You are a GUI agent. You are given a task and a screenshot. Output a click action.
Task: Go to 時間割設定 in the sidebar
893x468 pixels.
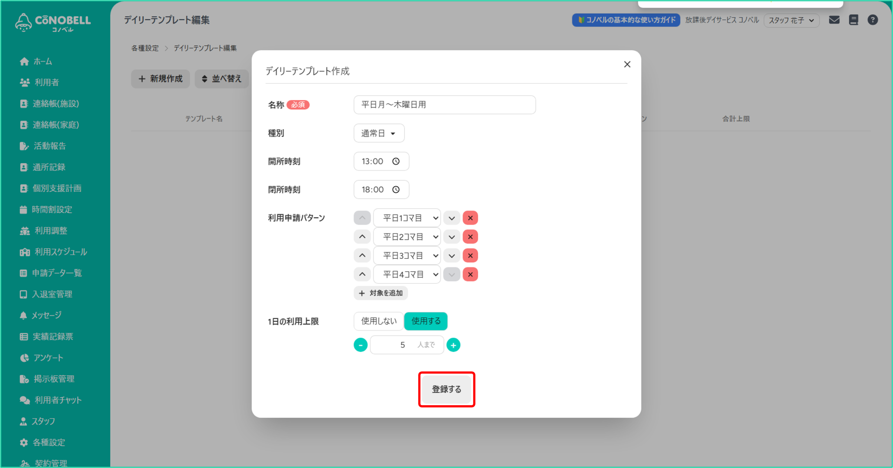point(52,209)
